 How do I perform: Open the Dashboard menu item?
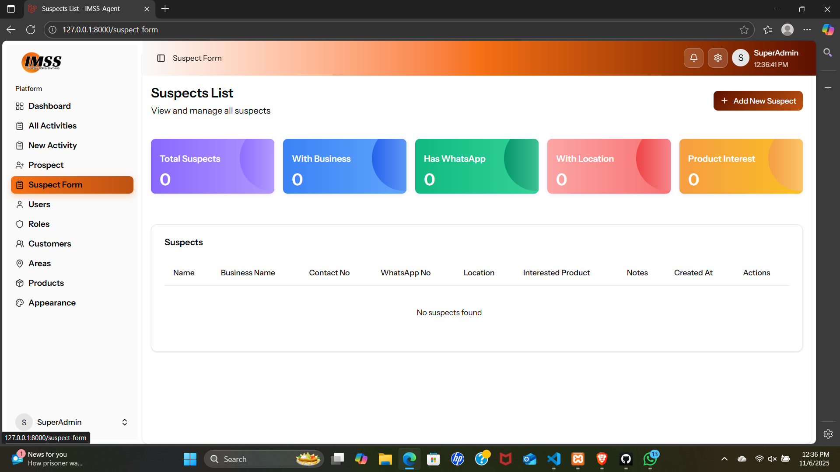coord(49,106)
